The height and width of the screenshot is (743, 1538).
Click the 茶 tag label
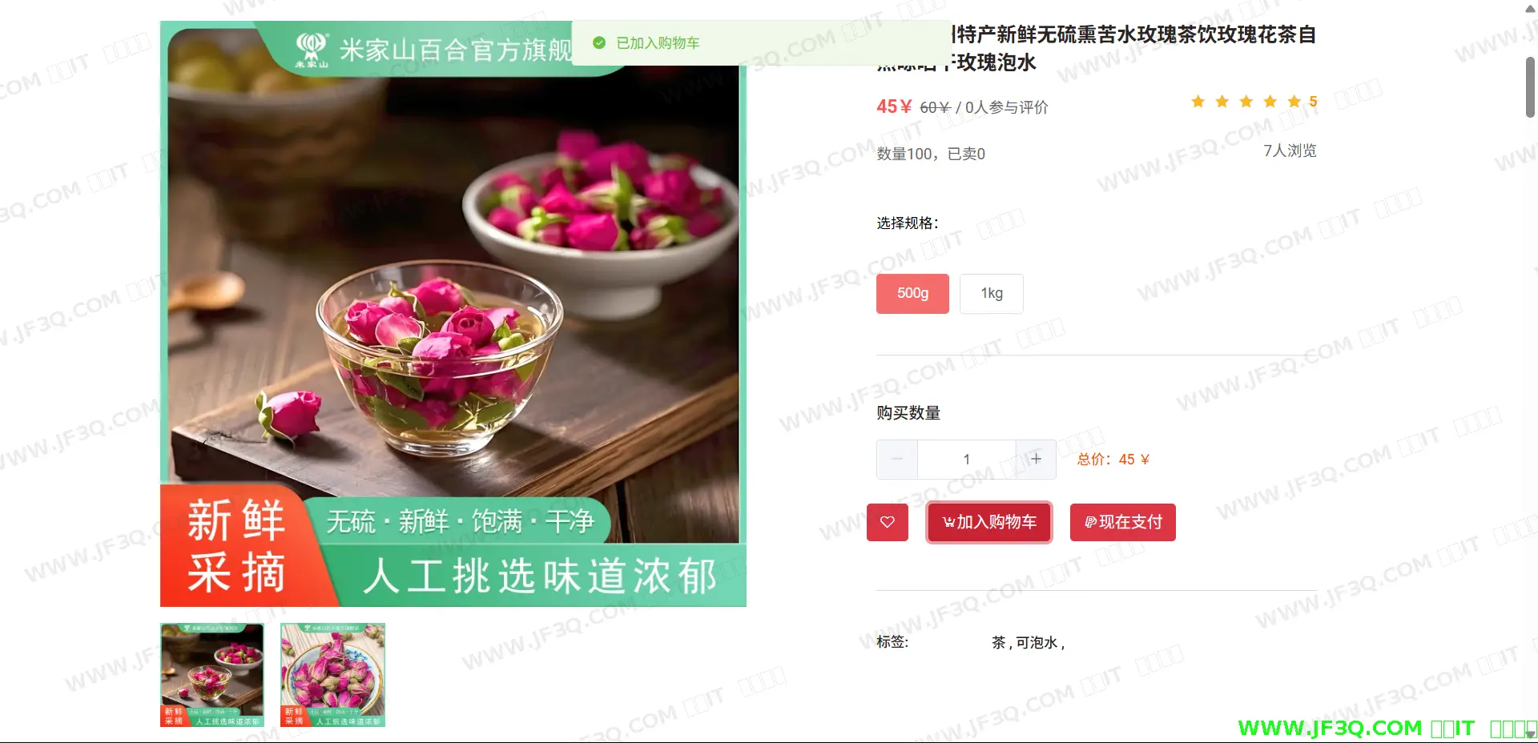click(998, 643)
